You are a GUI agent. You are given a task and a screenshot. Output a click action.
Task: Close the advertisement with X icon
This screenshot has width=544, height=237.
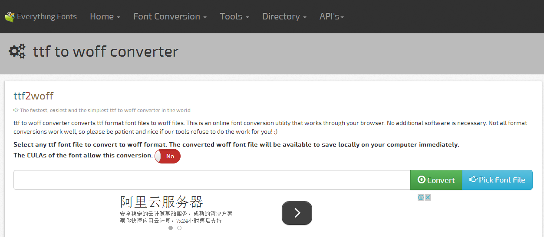[x=428, y=197]
